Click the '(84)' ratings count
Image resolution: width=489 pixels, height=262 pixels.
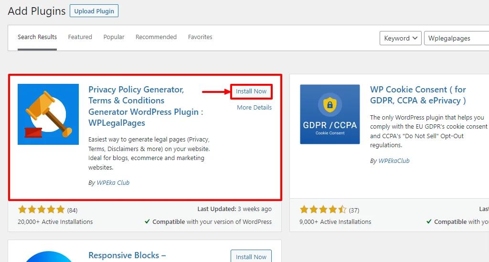(x=73, y=211)
